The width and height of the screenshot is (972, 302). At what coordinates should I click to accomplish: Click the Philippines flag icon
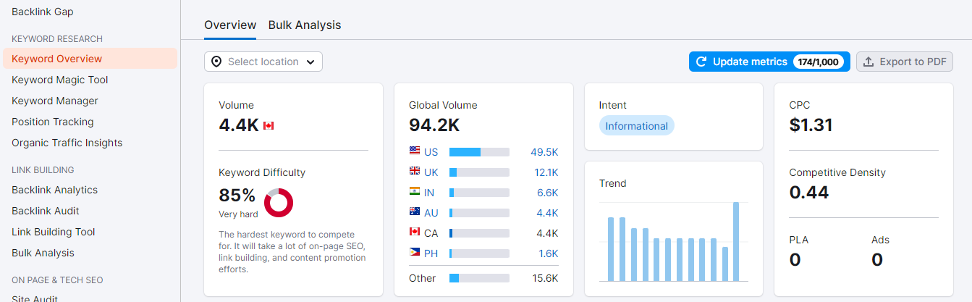pyautogui.click(x=415, y=253)
